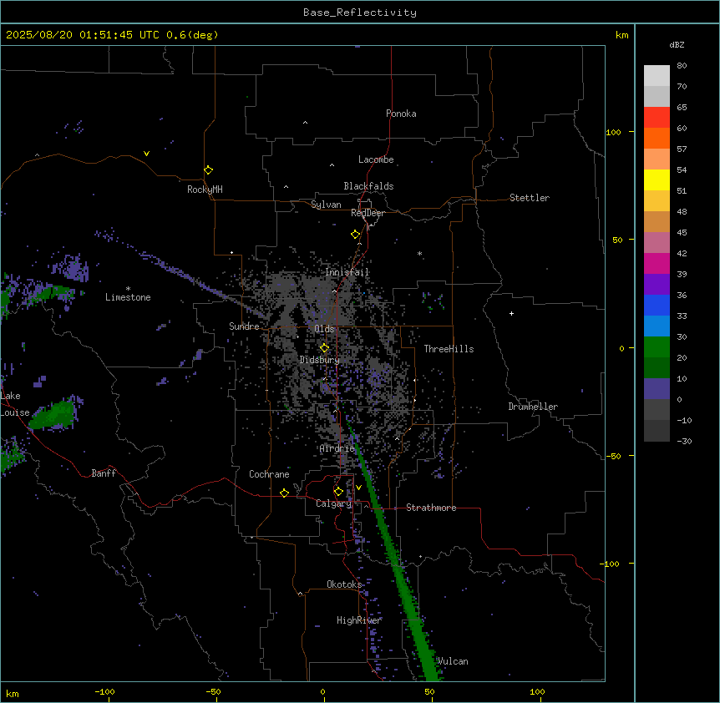Click the Base_Reflectivity title

pos(360,13)
